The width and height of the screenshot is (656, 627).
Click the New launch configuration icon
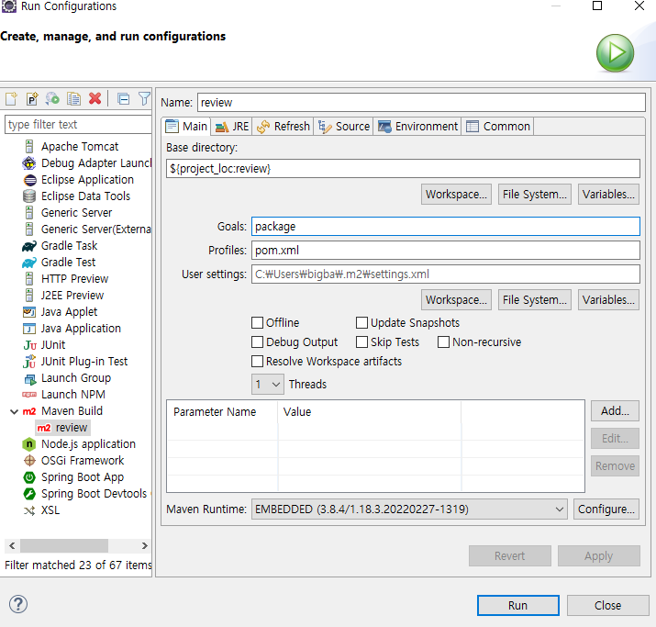11,99
